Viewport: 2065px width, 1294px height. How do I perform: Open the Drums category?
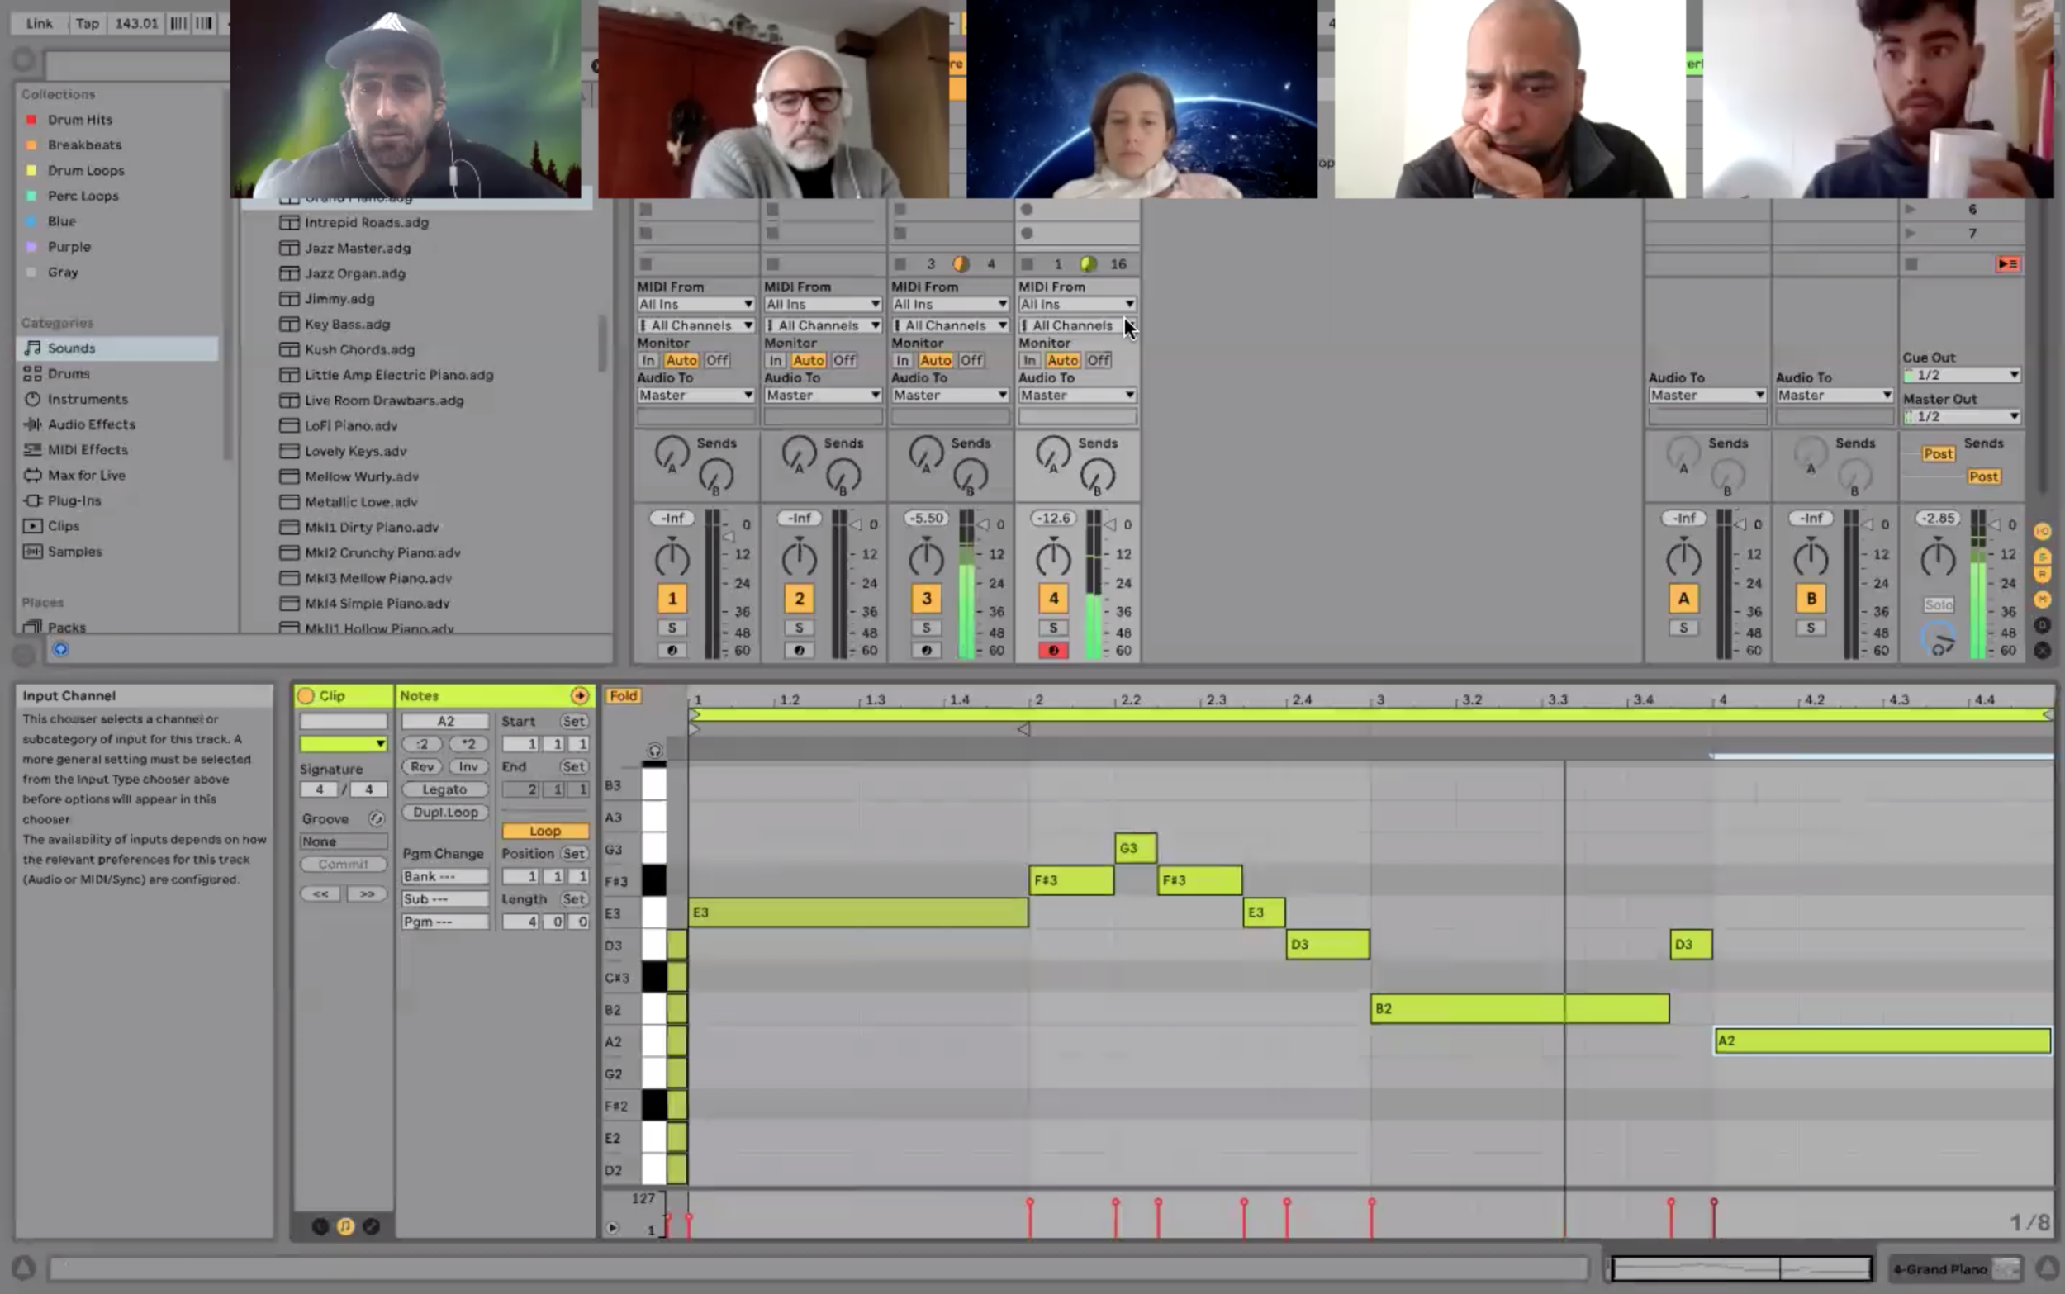click(69, 374)
